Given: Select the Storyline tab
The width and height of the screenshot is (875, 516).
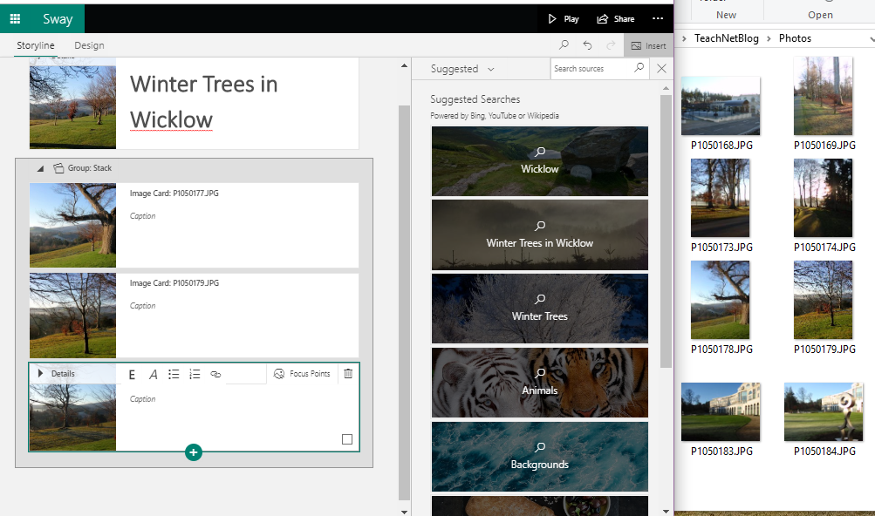Looking at the screenshot, I should [x=36, y=45].
